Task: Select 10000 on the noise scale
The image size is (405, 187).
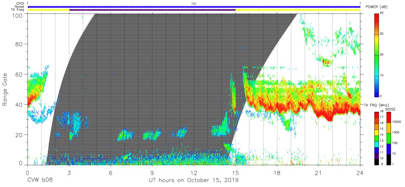Action: (396, 122)
